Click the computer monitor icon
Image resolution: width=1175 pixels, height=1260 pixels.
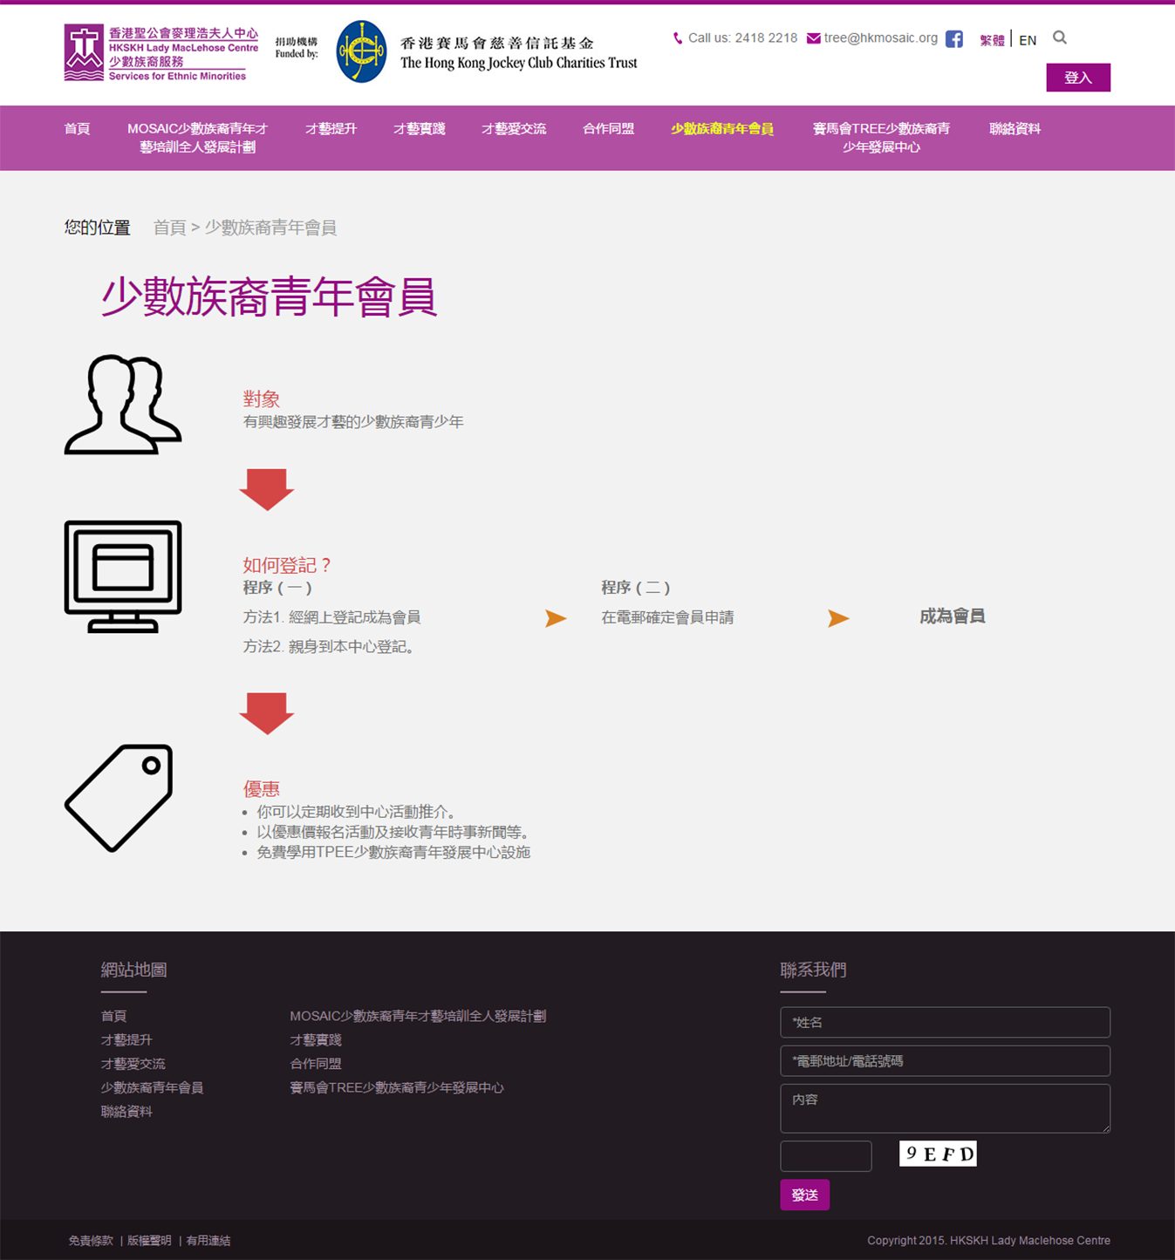[x=123, y=576]
